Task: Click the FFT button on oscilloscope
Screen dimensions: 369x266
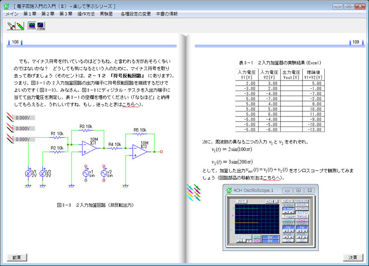Action: [241, 202]
